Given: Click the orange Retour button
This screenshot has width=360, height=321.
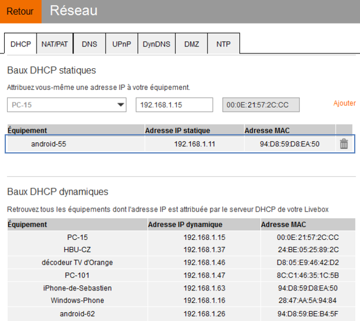Looking at the screenshot, I should click(21, 11).
